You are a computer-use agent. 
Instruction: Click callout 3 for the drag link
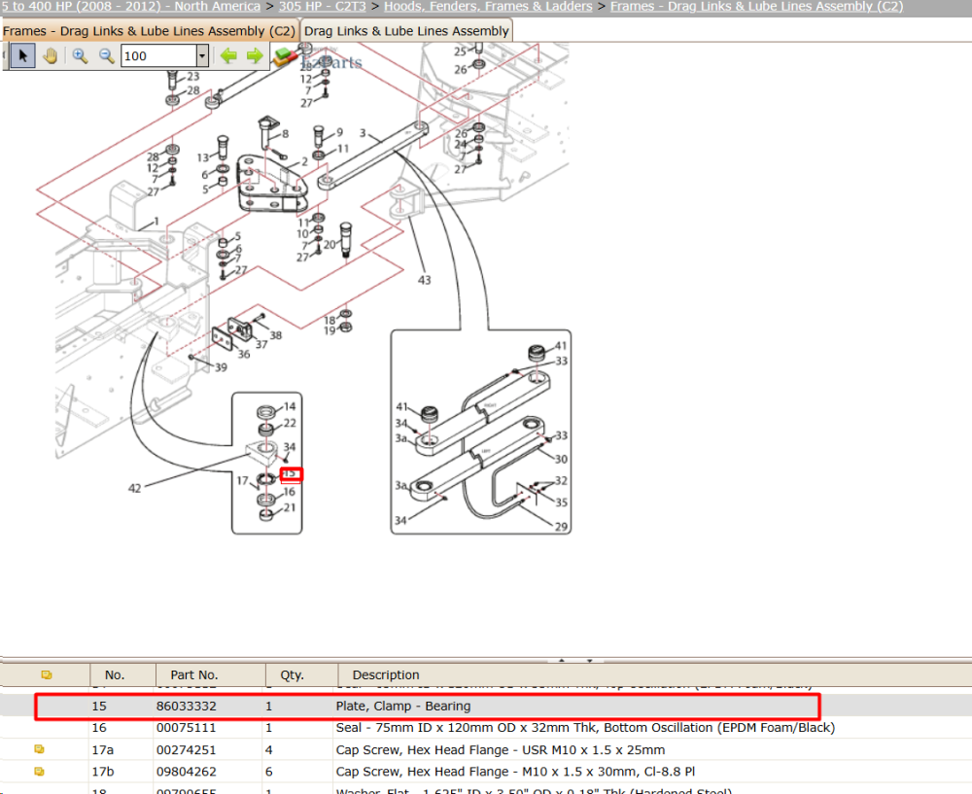click(x=363, y=133)
